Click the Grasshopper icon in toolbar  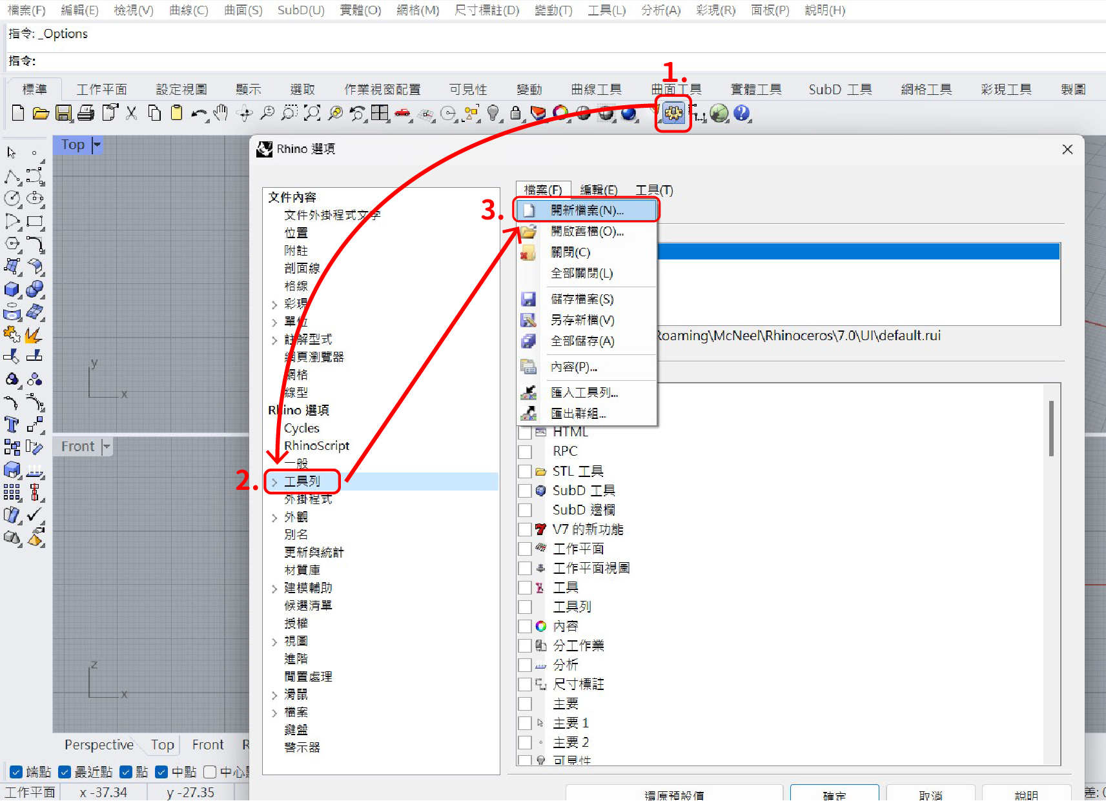tap(719, 114)
